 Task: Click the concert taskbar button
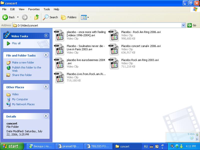(x=127, y=146)
